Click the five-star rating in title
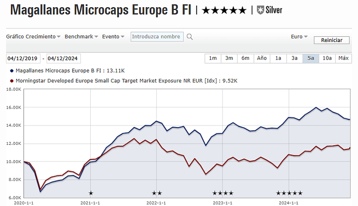Image resolution: width=358 pixels, height=206 pixels. tap(224, 10)
